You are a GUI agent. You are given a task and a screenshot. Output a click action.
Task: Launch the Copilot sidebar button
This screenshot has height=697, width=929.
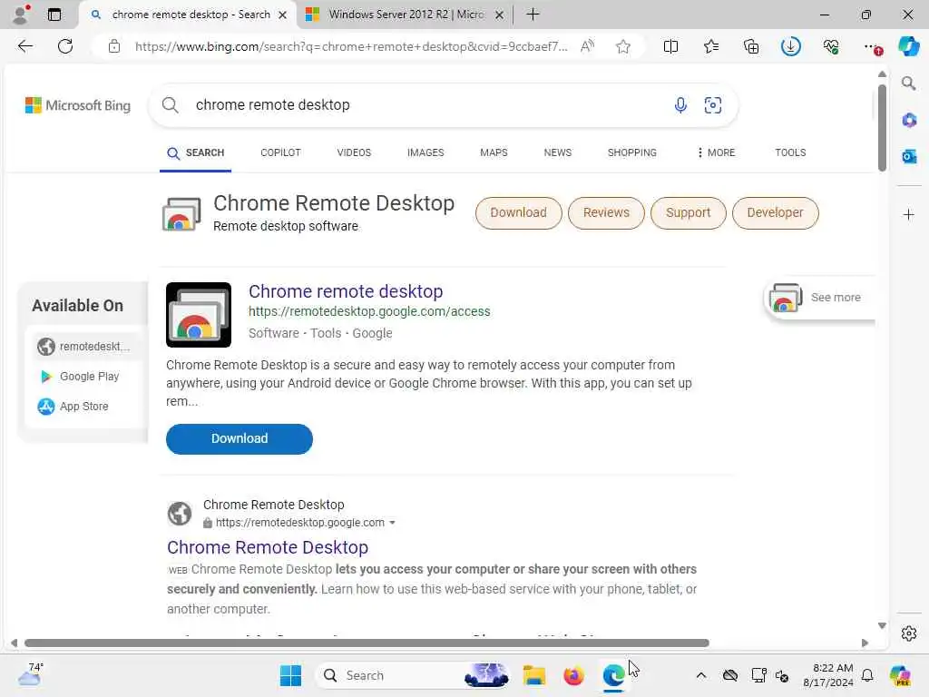[x=908, y=46]
